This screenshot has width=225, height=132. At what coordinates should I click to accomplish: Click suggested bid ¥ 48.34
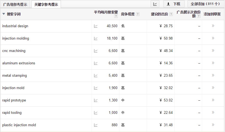point(166,51)
